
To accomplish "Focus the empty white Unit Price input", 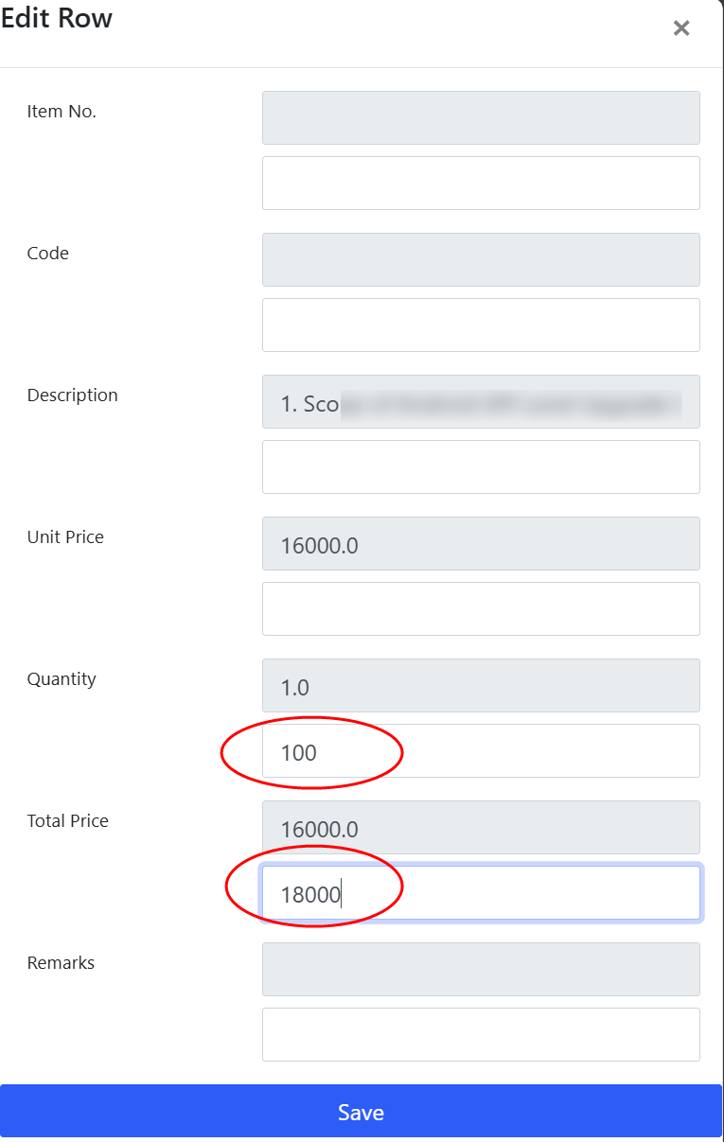I will tap(481, 608).
